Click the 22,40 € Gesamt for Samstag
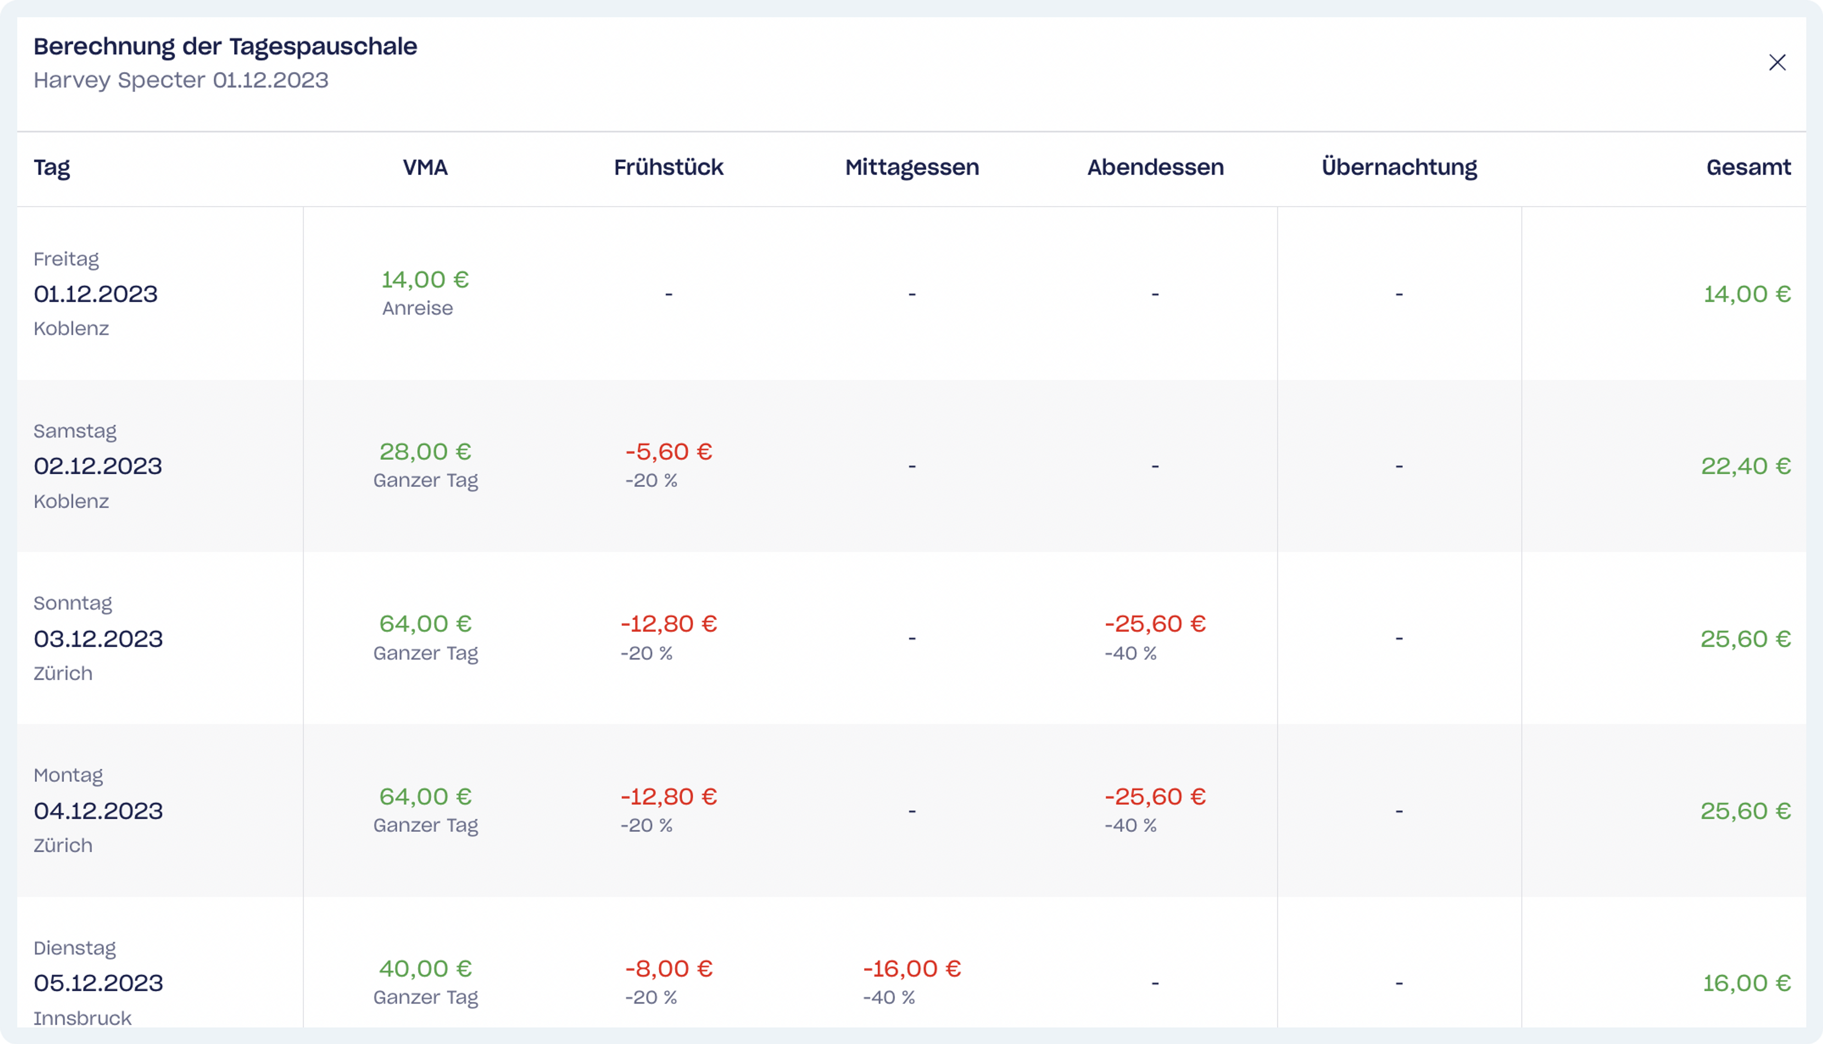1823x1044 pixels. pos(1745,466)
